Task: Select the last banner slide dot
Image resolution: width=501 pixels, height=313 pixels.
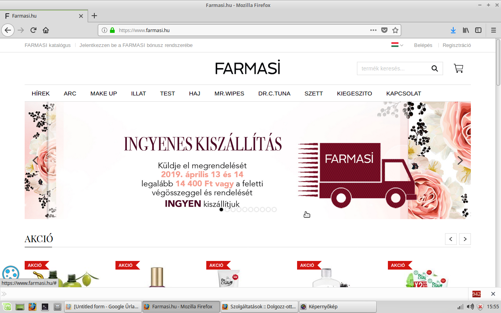Action: tap(274, 210)
